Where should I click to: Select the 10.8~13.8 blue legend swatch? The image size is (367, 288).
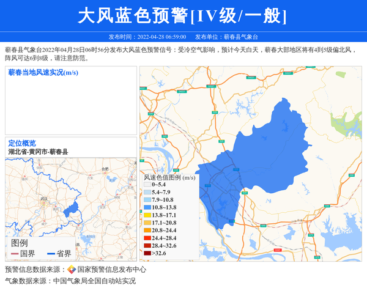pos(147,208)
